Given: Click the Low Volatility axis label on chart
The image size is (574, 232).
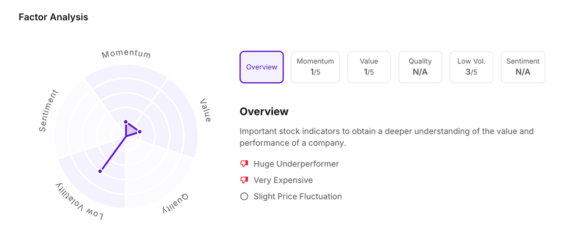Looking at the screenshot, I should 79,201.
